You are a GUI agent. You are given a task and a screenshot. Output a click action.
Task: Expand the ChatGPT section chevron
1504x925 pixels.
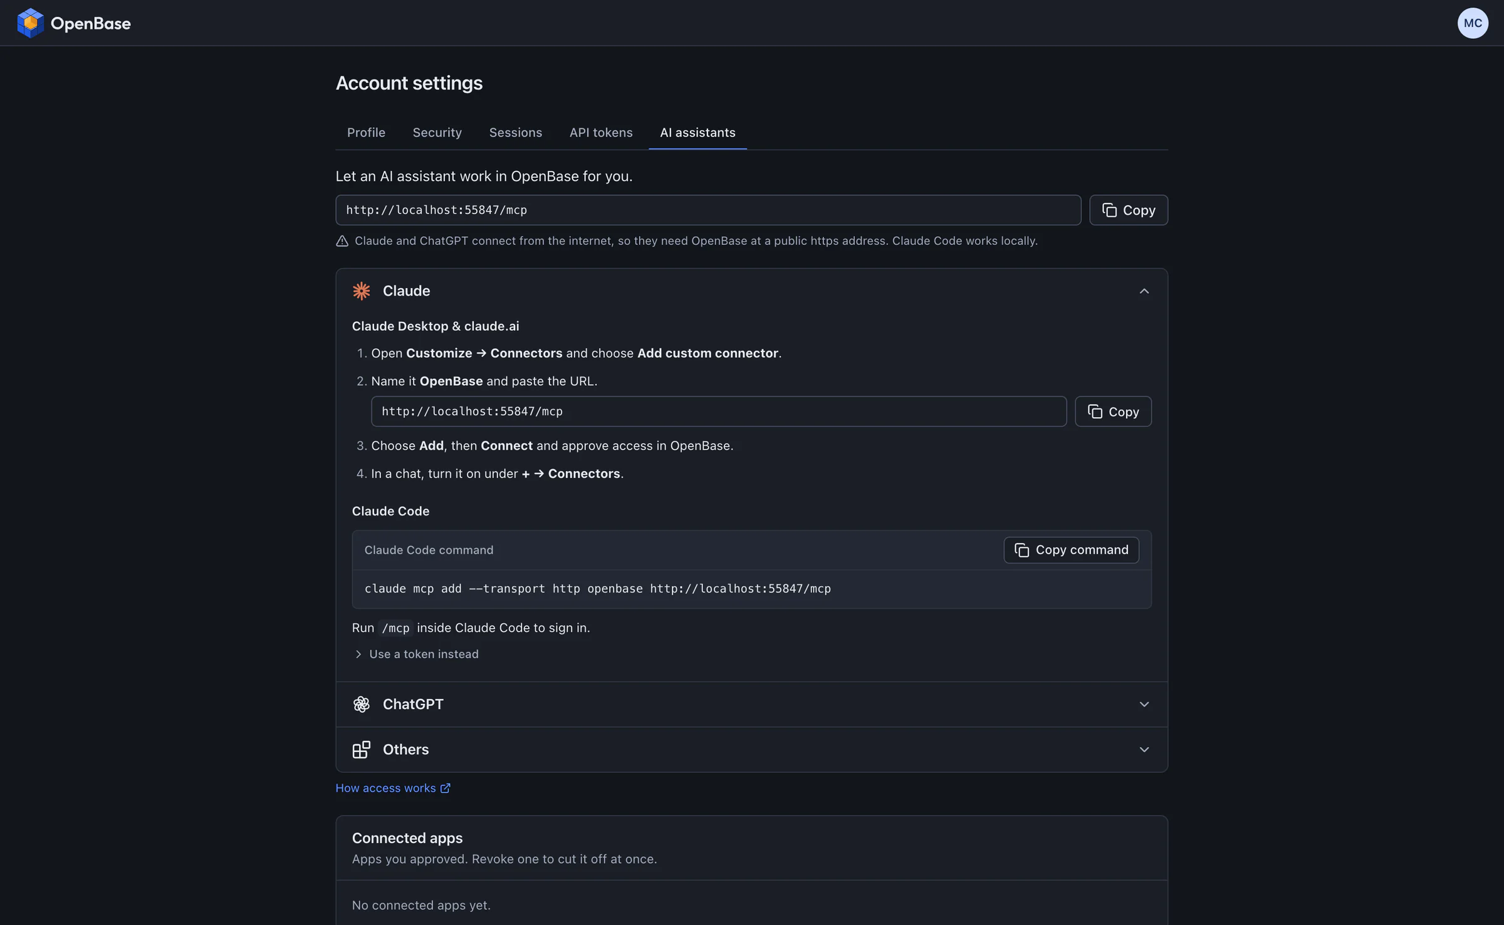click(x=1144, y=705)
